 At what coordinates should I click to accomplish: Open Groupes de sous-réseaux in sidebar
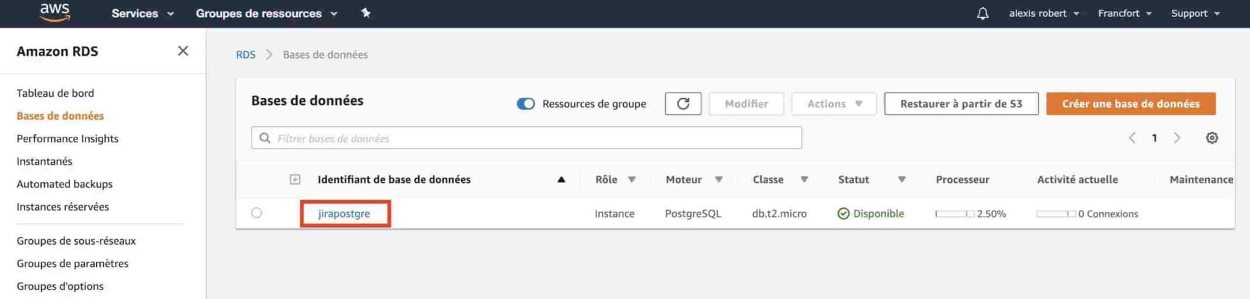[76, 241]
